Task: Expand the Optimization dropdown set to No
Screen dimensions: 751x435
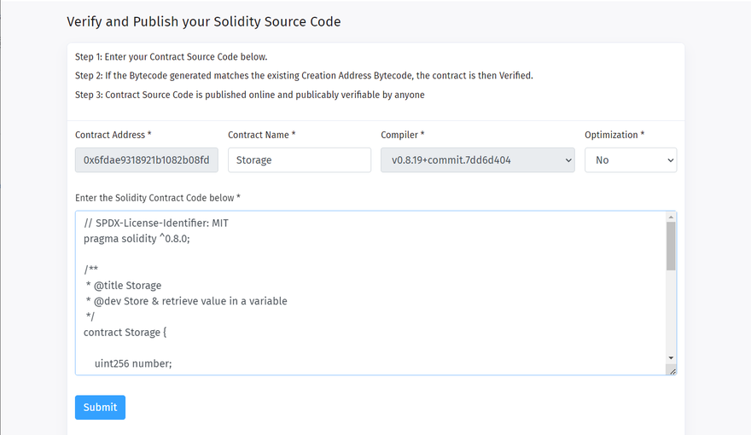Action: pos(630,159)
